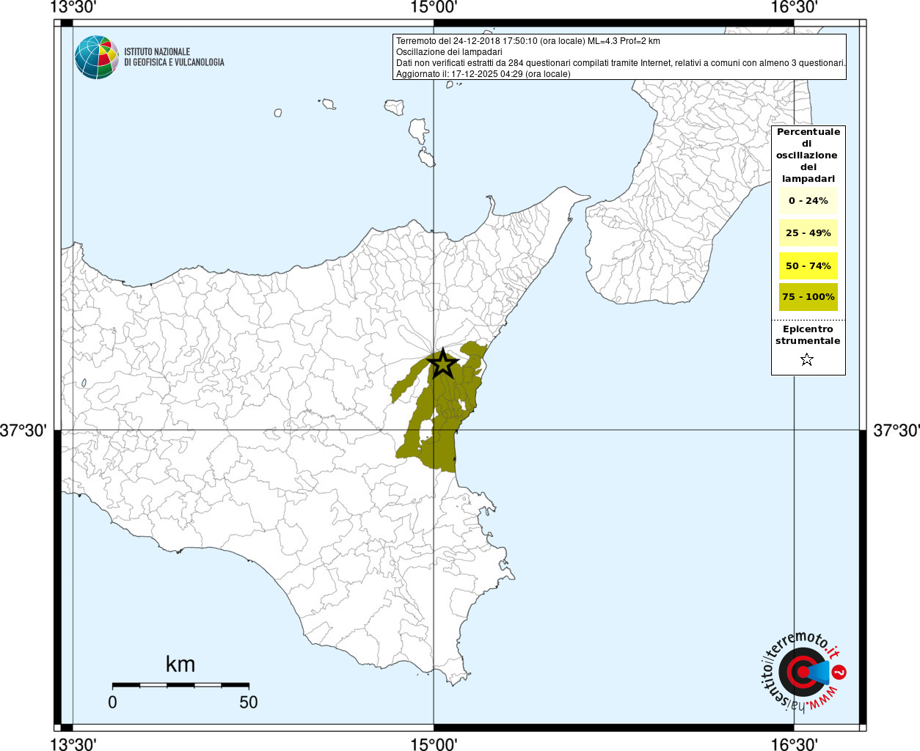Click the top 15°00' longitude label
Screen dimensions: 920x751
434,7
